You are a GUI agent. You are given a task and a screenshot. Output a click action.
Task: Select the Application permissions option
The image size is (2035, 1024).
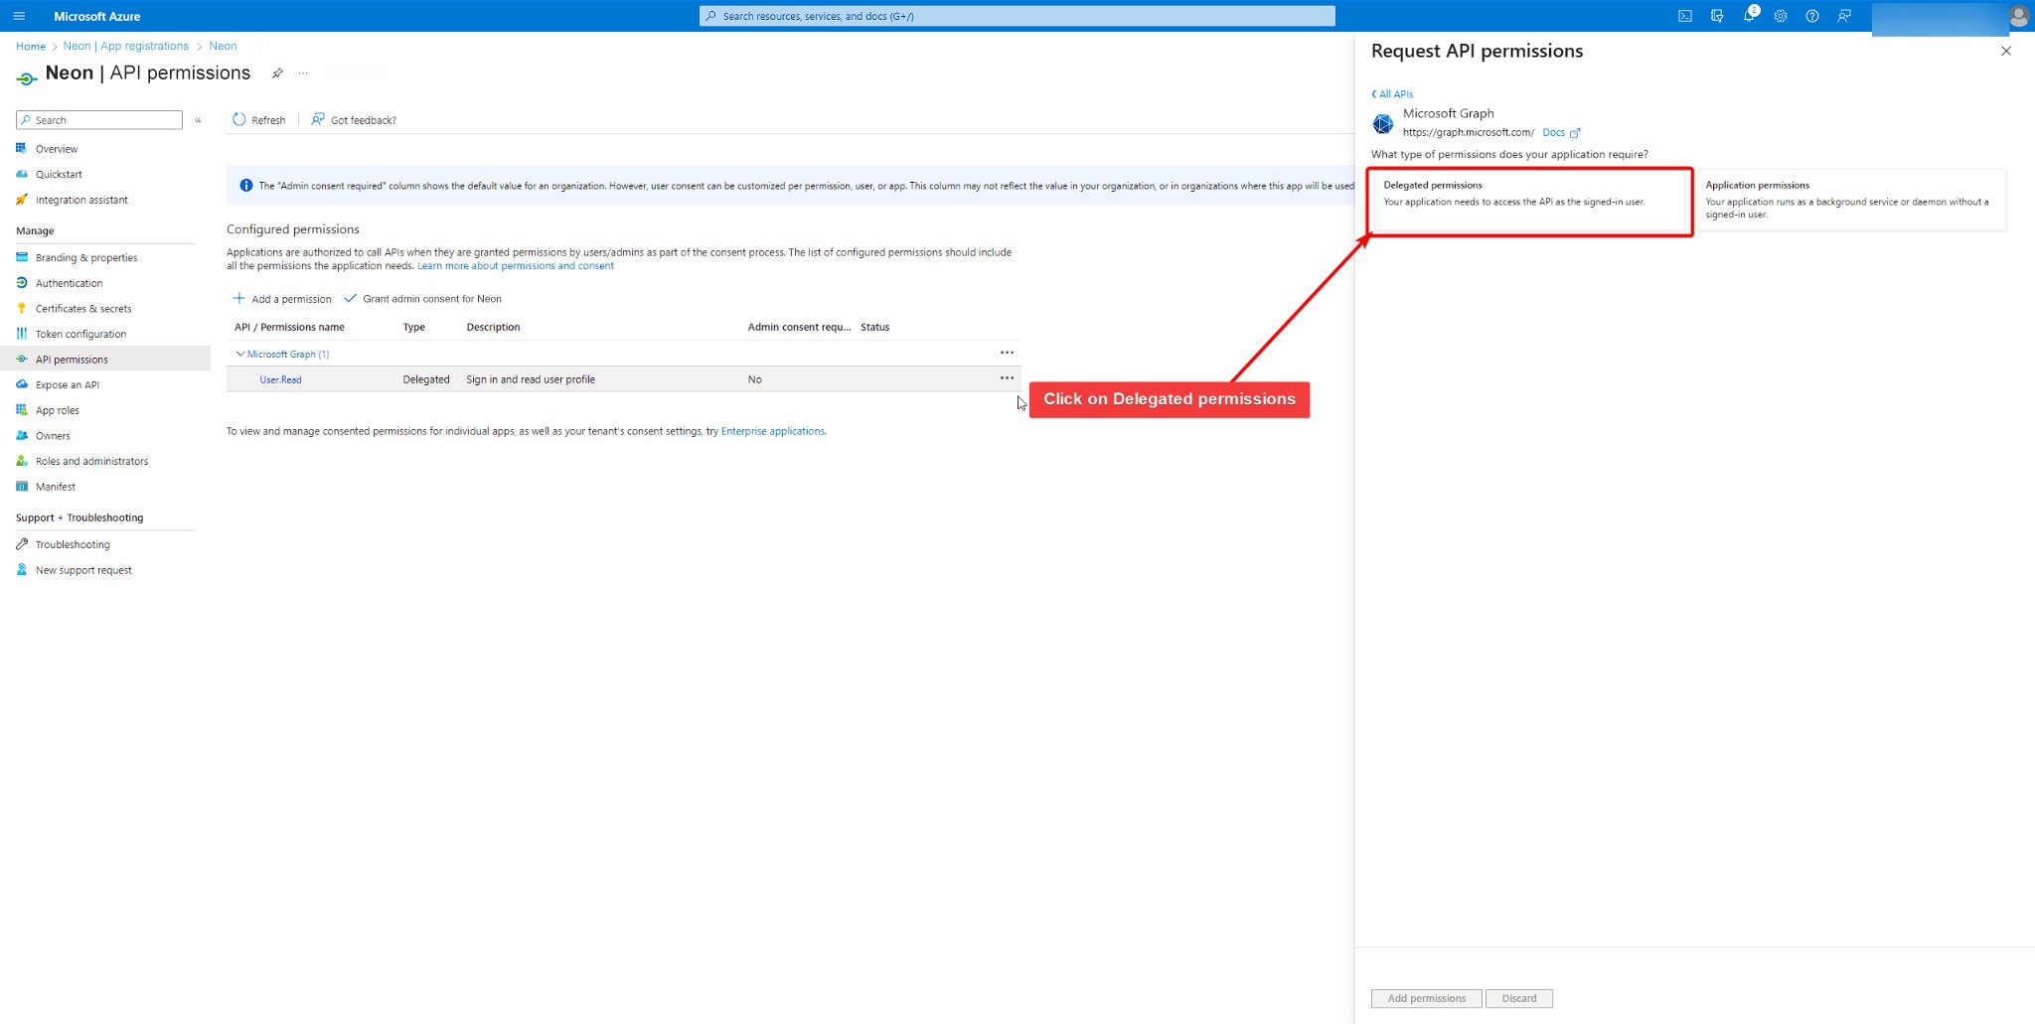coord(1850,200)
